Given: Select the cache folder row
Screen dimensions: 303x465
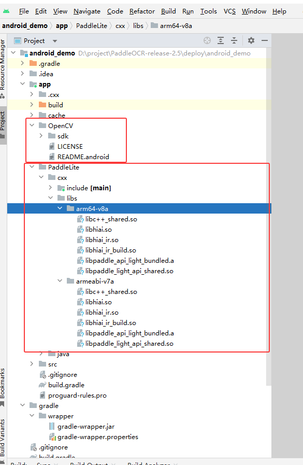Looking at the screenshot, I should [139, 115].
